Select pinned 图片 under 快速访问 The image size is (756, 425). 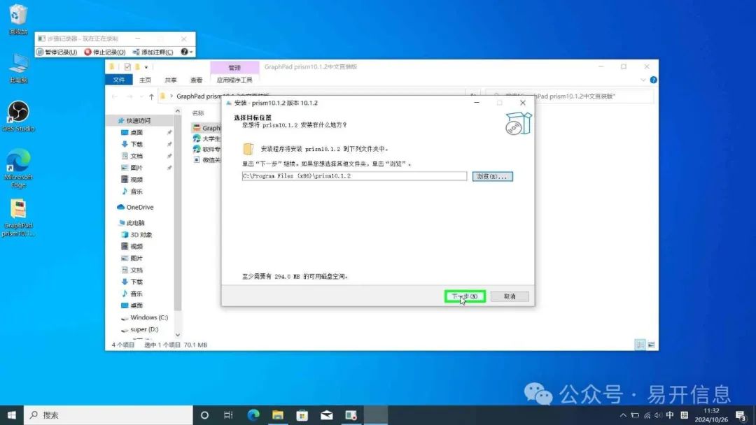click(136, 168)
